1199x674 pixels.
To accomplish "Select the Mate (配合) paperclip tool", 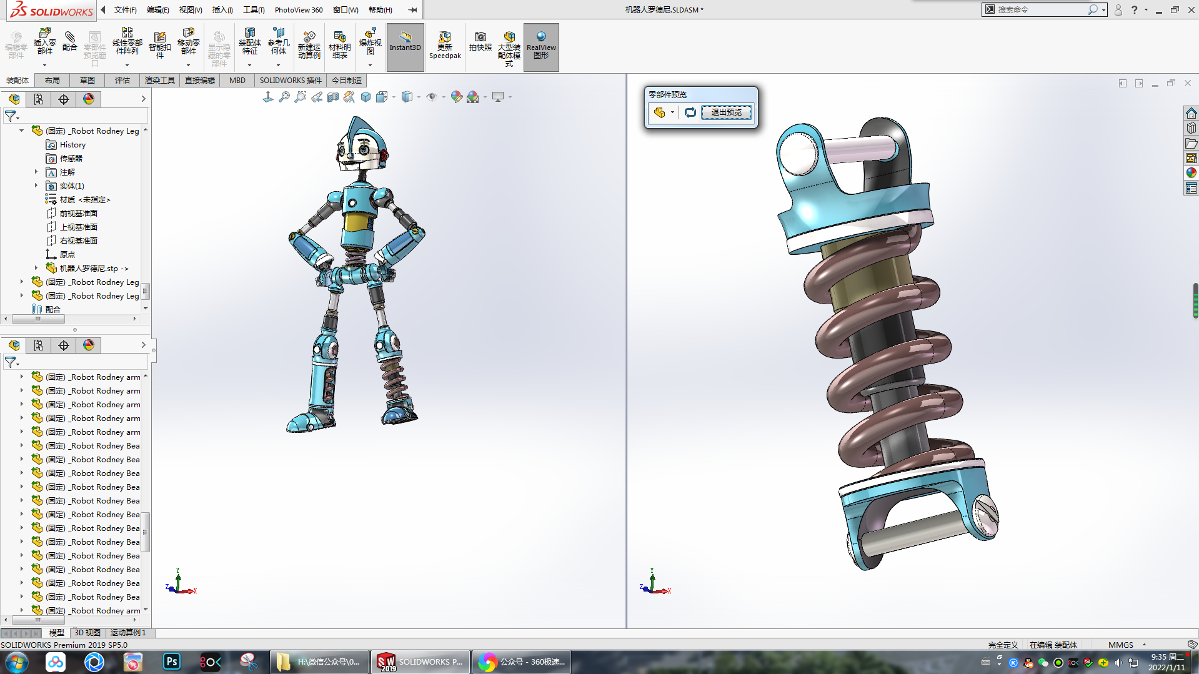I will [x=70, y=41].
